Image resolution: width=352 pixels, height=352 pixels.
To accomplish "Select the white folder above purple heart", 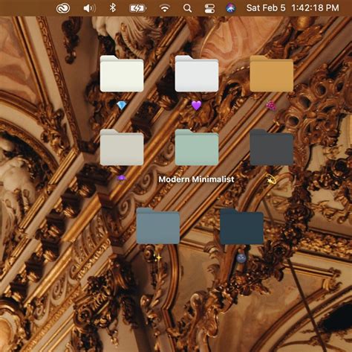I will tap(197, 74).
